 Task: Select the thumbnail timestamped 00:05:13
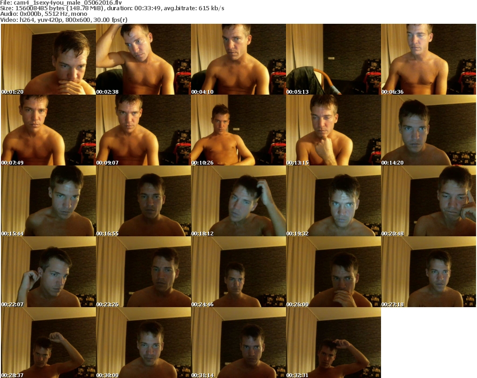click(x=334, y=59)
